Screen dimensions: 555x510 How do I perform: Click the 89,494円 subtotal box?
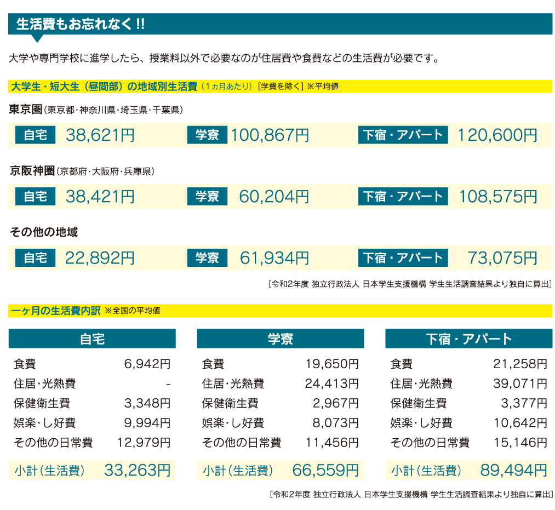click(468, 470)
